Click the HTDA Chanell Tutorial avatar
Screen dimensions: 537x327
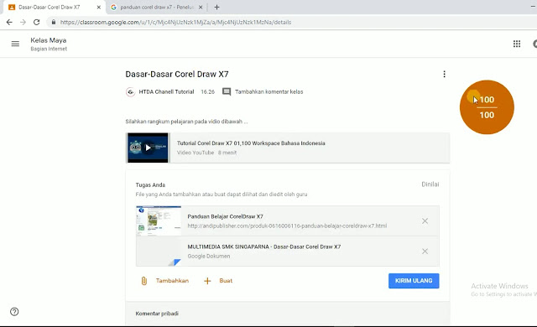pos(130,92)
